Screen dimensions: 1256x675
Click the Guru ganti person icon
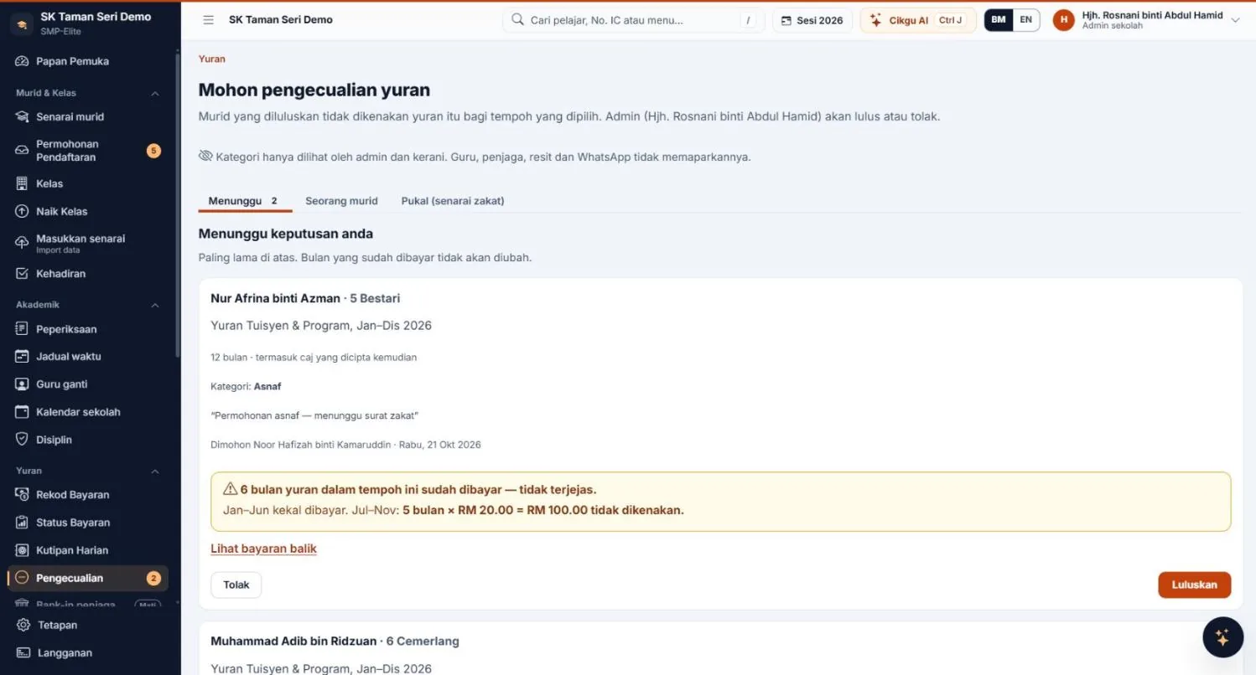pyautogui.click(x=22, y=384)
